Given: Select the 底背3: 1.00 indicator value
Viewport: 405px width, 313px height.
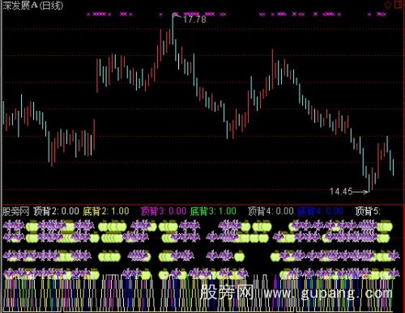Looking at the screenshot, I should coord(213,211).
